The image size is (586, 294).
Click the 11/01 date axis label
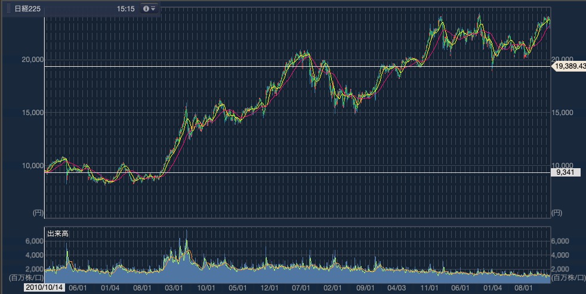[429, 287]
